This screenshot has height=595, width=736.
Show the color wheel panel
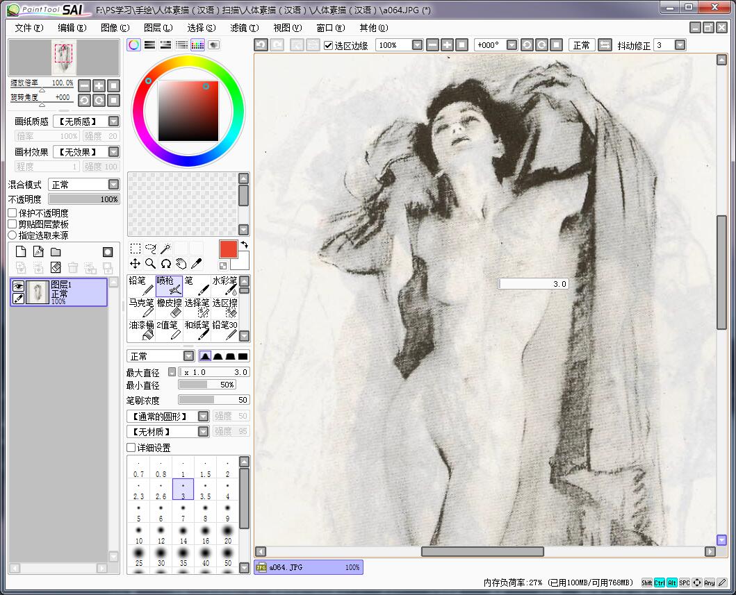point(133,45)
